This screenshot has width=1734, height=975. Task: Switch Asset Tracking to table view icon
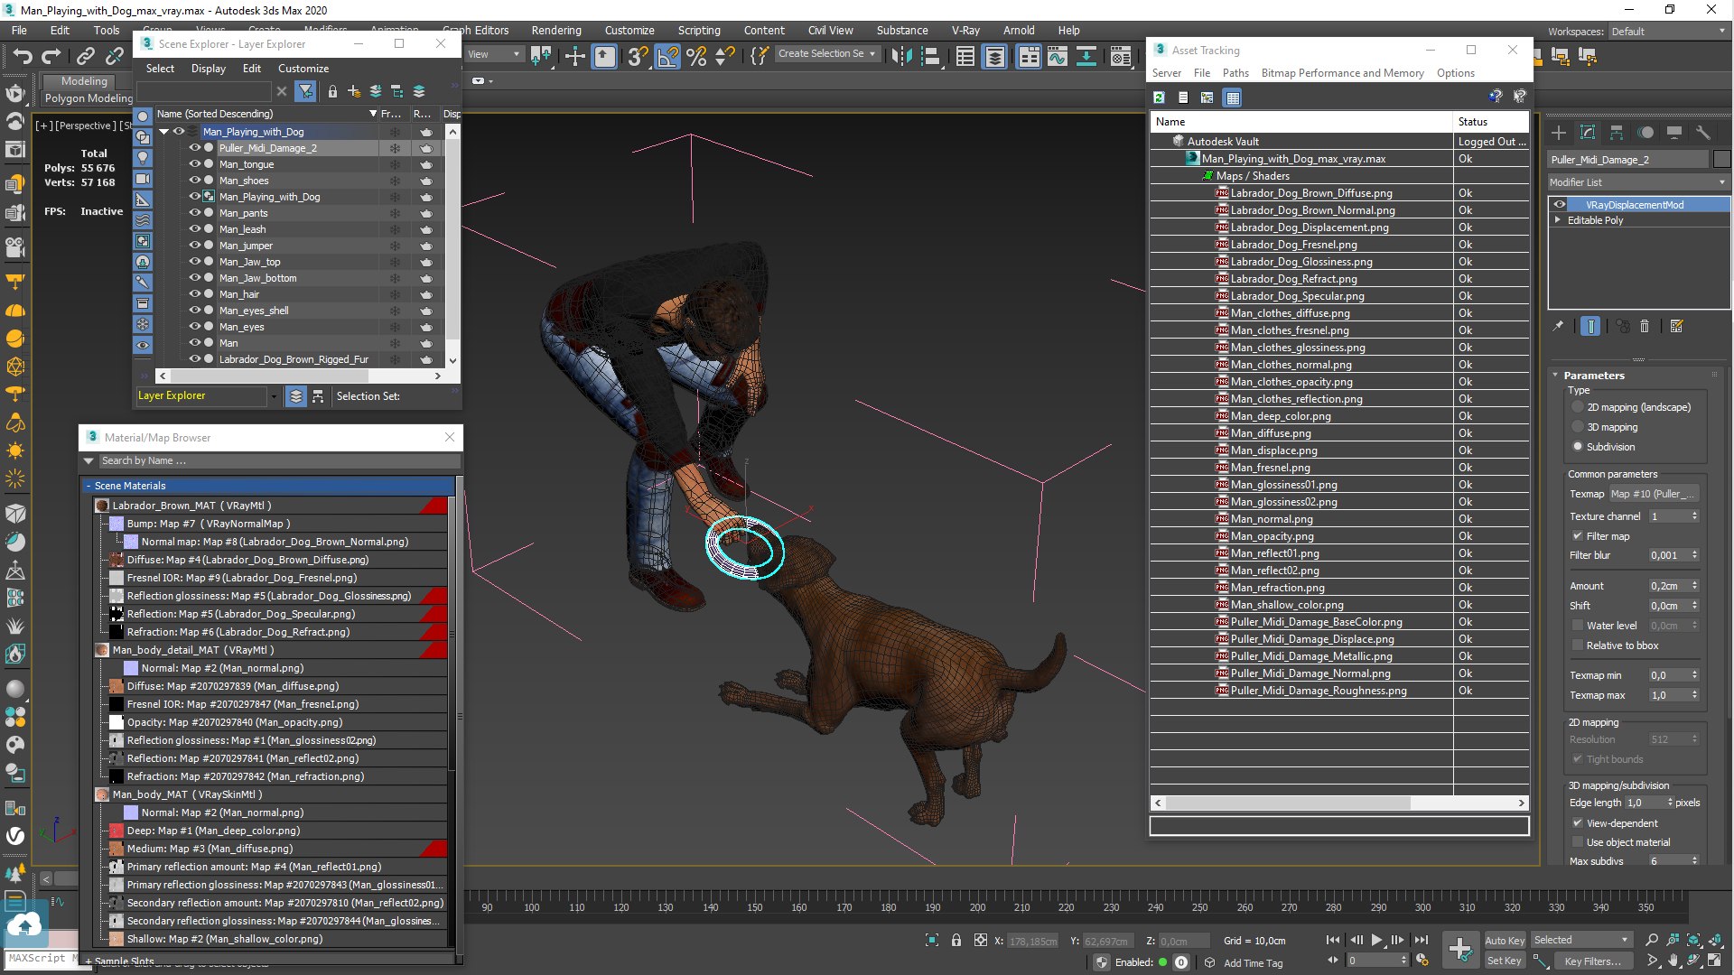point(1233,97)
